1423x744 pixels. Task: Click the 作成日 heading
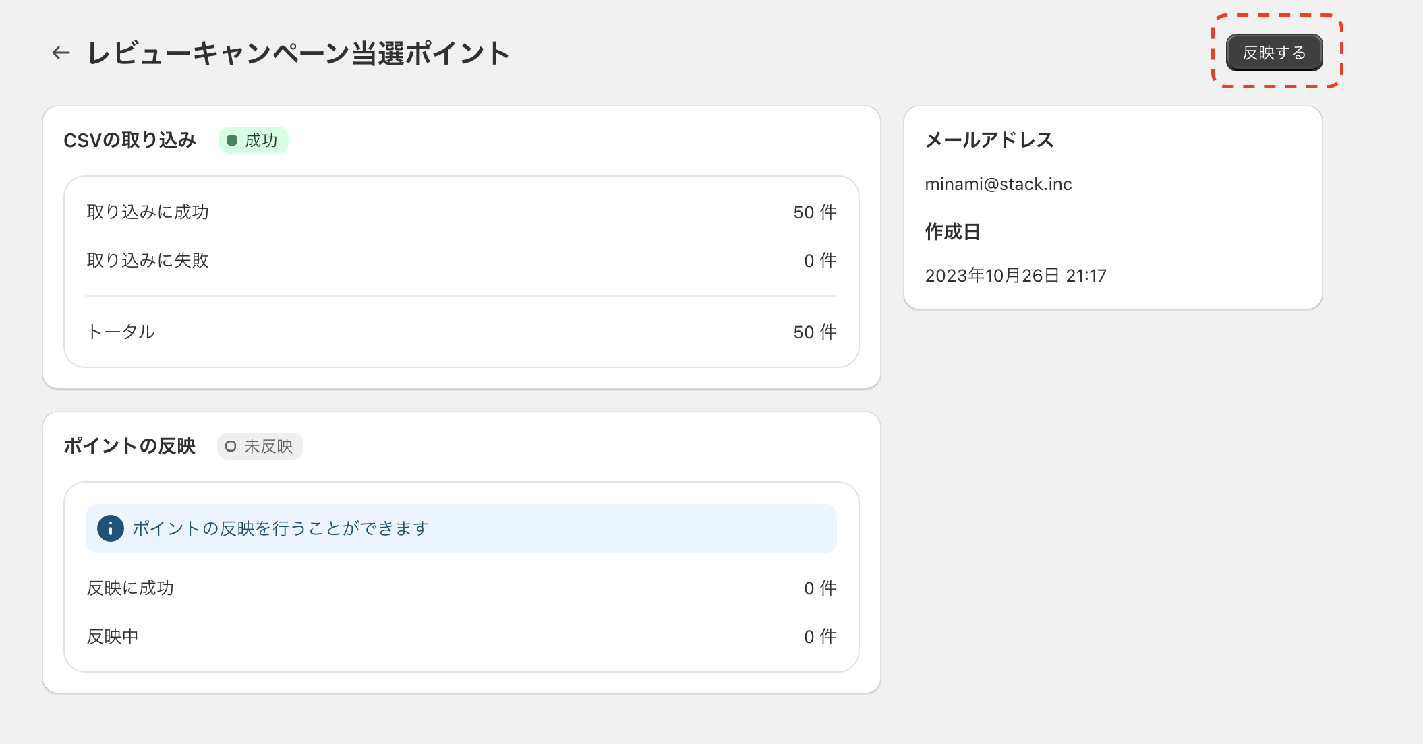click(952, 232)
